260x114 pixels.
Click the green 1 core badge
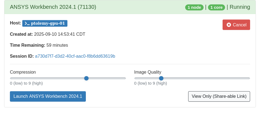click(x=216, y=7)
